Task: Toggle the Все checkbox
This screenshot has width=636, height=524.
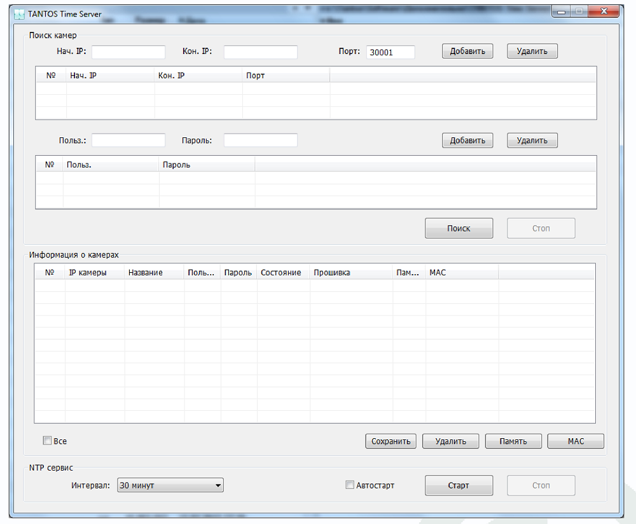Action: tap(48, 441)
